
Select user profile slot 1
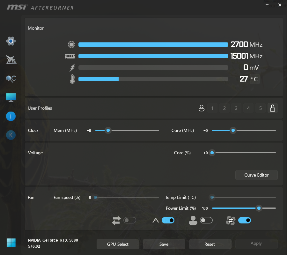pyautogui.click(x=212, y=108)
